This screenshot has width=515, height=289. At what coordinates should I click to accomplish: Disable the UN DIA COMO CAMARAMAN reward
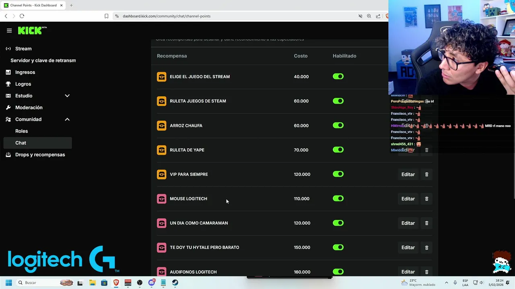[x=338, y=223]
